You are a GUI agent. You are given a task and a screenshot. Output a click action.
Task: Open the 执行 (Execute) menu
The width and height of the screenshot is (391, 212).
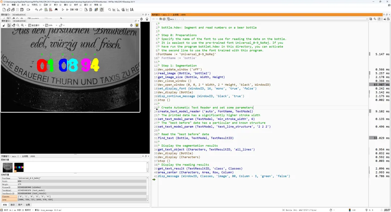coord(25,5)
